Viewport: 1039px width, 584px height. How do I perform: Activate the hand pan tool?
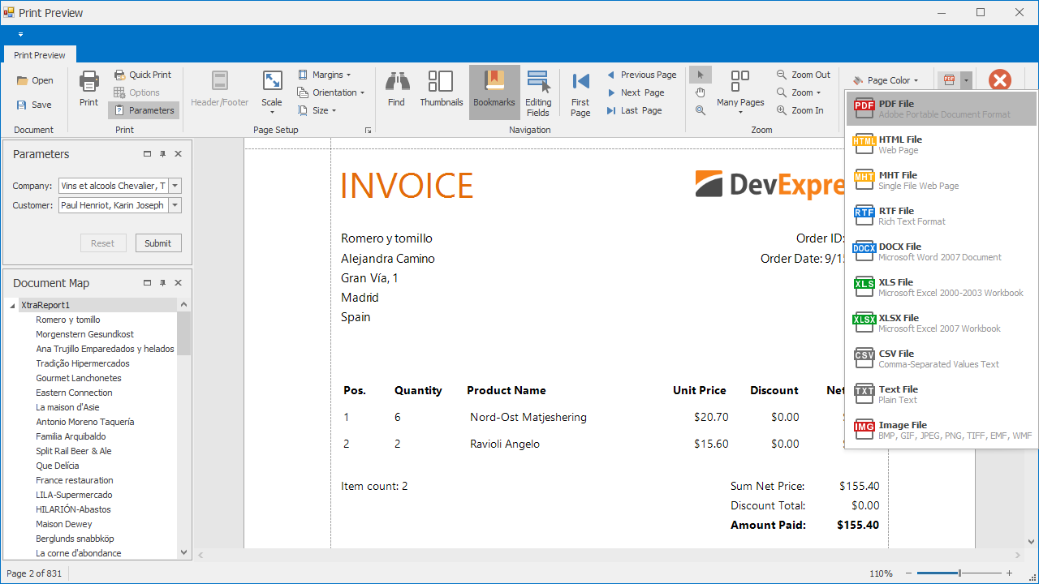[700, 92]
